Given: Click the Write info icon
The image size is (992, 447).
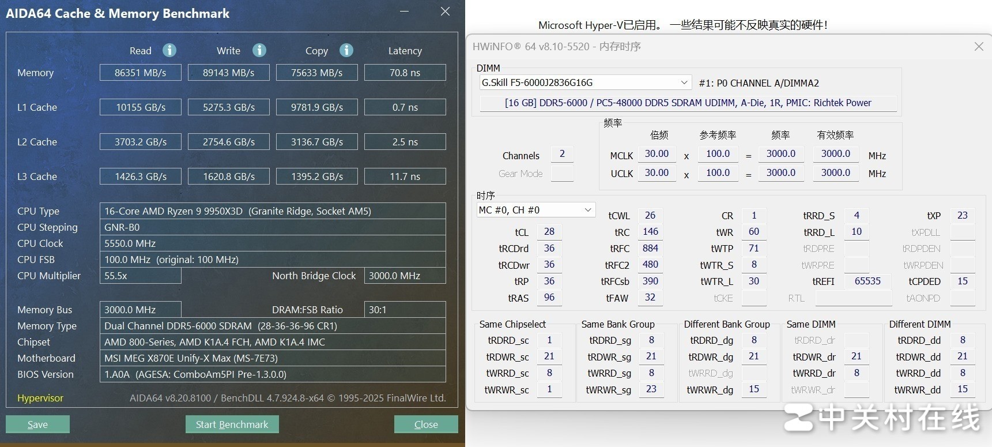Looking at the screenshot, I should (259, 50).
